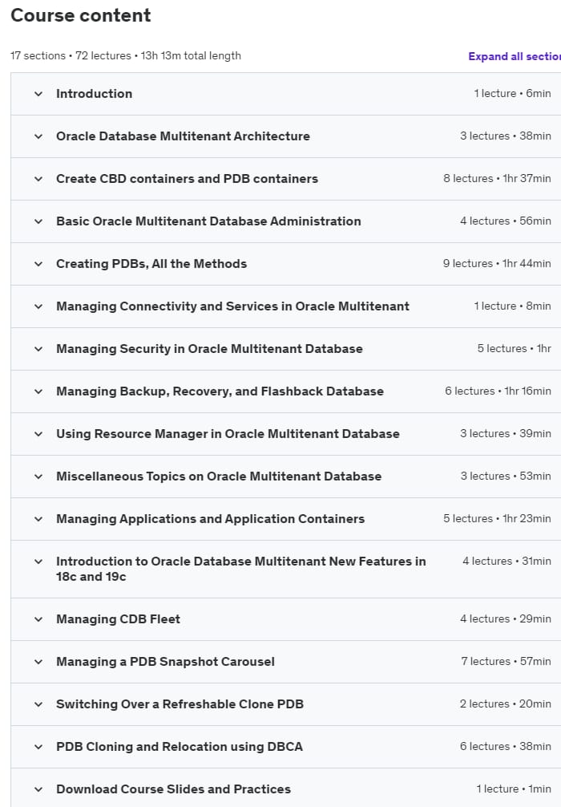The height and width of the screenshot is (807, 561).
Task: Click the Download Course Slides and Practices title
Action: point(173,789)
